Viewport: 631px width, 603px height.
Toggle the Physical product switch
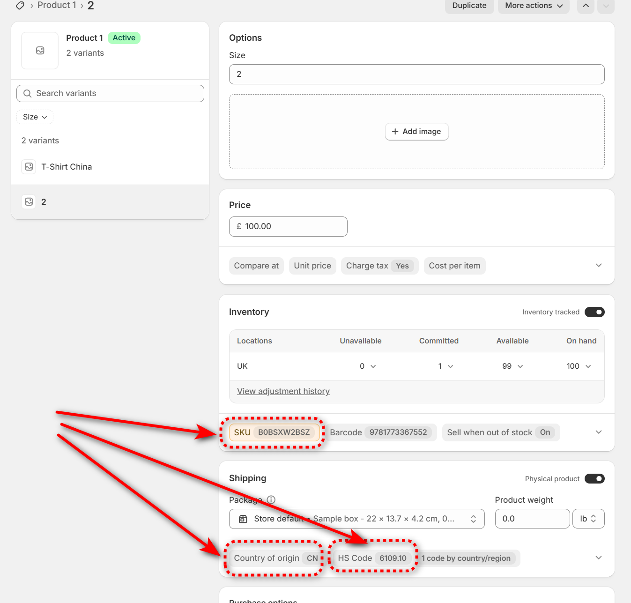(x=594, y=479)
